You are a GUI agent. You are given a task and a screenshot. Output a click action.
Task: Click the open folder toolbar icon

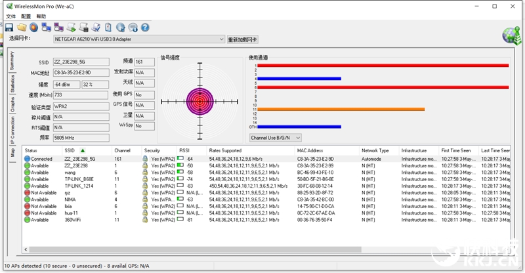(22, 28)
